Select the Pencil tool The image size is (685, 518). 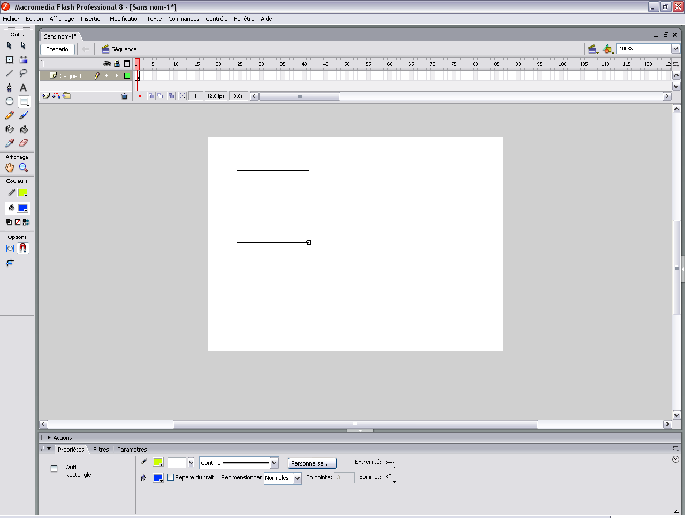pyautogui.click(x=10, y=116)
